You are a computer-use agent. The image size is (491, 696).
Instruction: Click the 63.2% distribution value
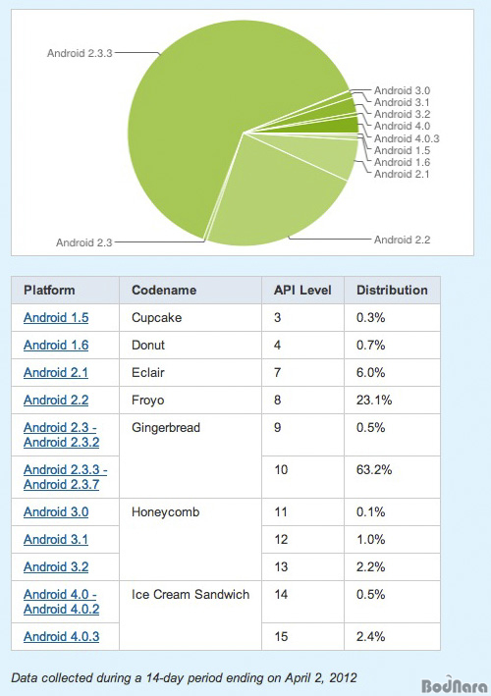(x=374, y=469)
